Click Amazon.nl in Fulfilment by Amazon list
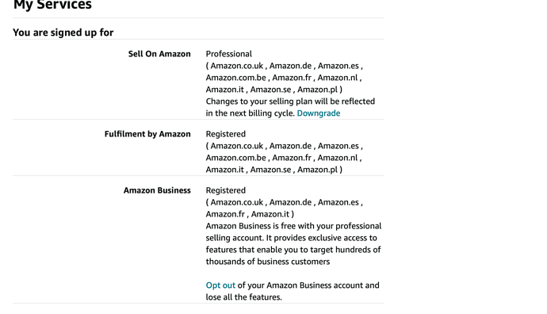The width and height of the screenshot is (547, 314). pos(338,158)
